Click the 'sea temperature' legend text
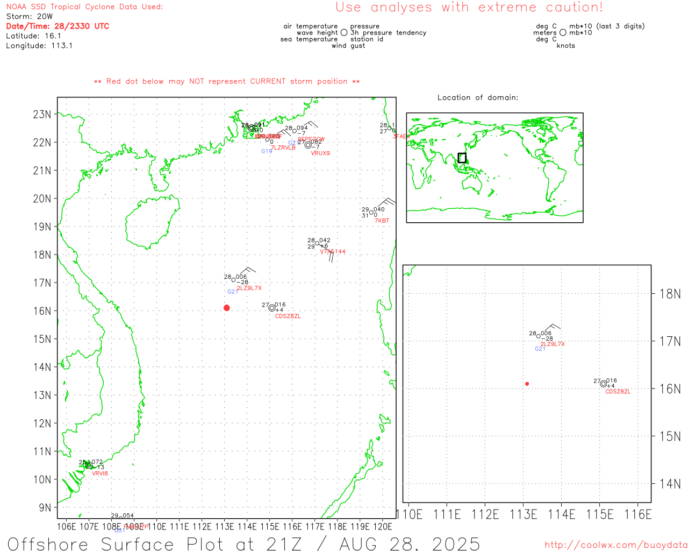 309,39
